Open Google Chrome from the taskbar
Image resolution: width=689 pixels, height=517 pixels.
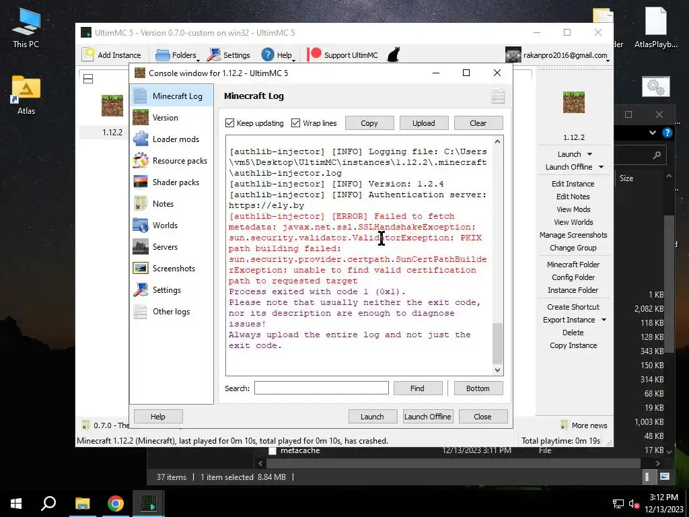115,504
